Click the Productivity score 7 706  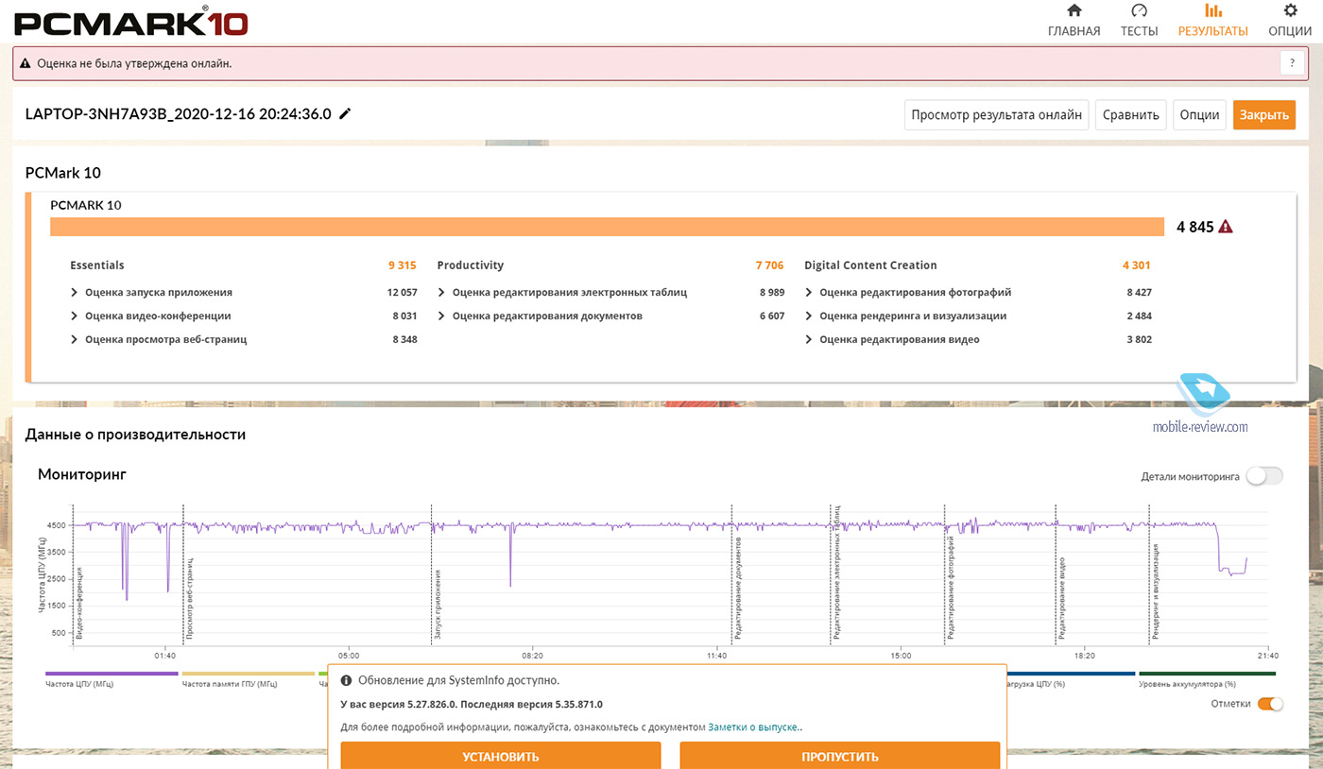(x=769, y=265)
